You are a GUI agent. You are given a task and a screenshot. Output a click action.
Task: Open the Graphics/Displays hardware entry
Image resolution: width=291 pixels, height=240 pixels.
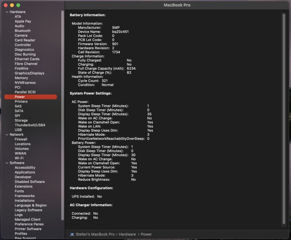click(29, 73)
